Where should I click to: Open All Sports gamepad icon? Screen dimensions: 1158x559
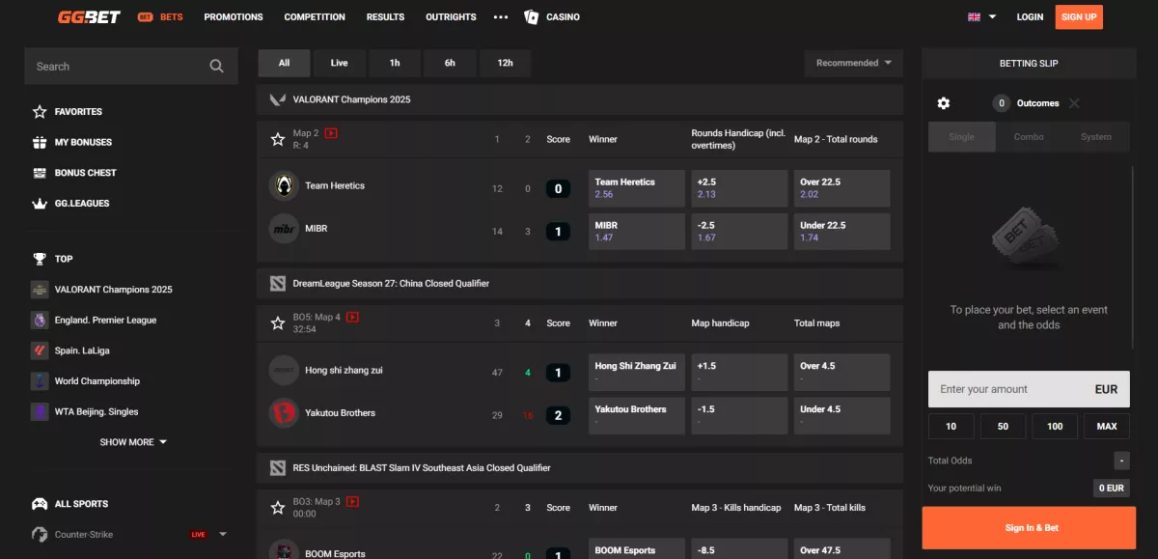[40, 504]
